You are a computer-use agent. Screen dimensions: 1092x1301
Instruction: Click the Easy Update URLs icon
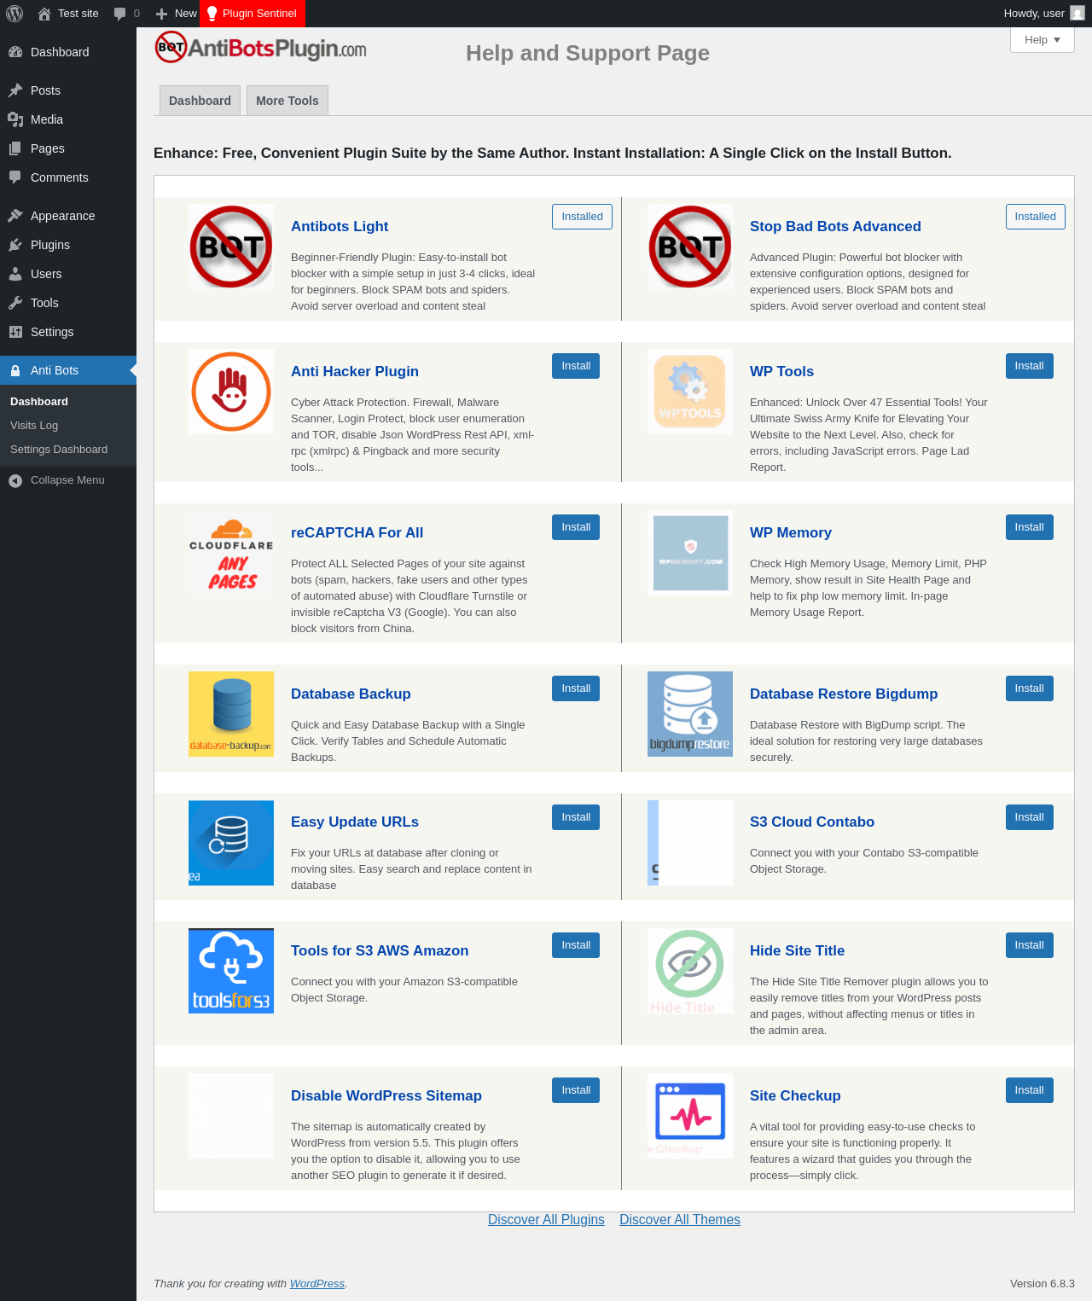(231, 843)
